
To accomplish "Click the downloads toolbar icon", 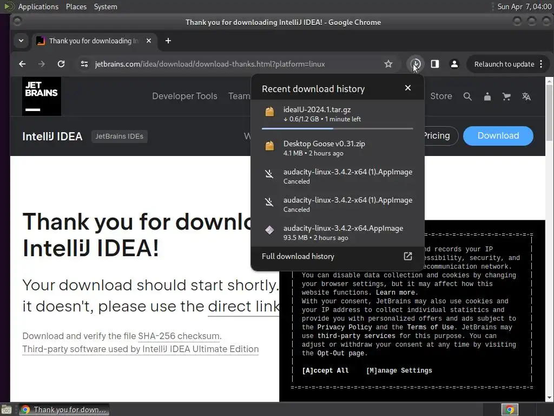I will tap(416, 64).
